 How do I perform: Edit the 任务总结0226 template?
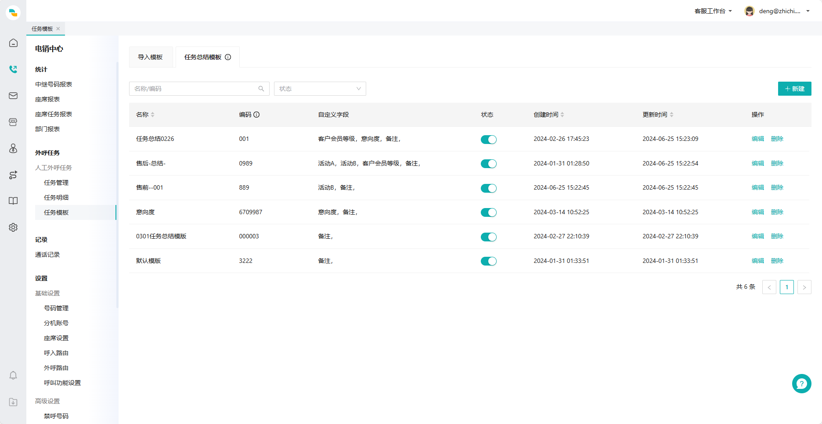758,139
